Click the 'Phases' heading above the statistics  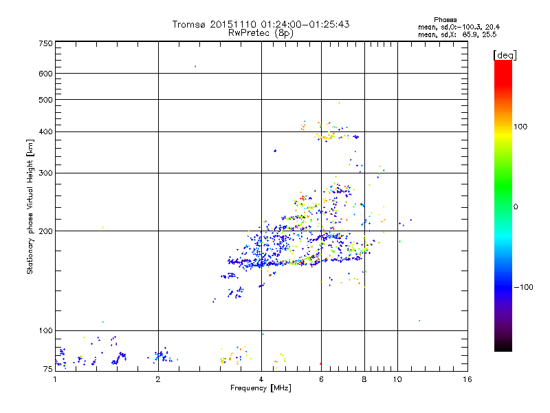click(445, 20)
